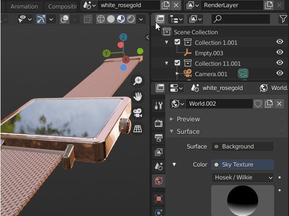Uncheck the Collection 1.001 checkbox
289x216 pixels.
click(x=177, y=42)
